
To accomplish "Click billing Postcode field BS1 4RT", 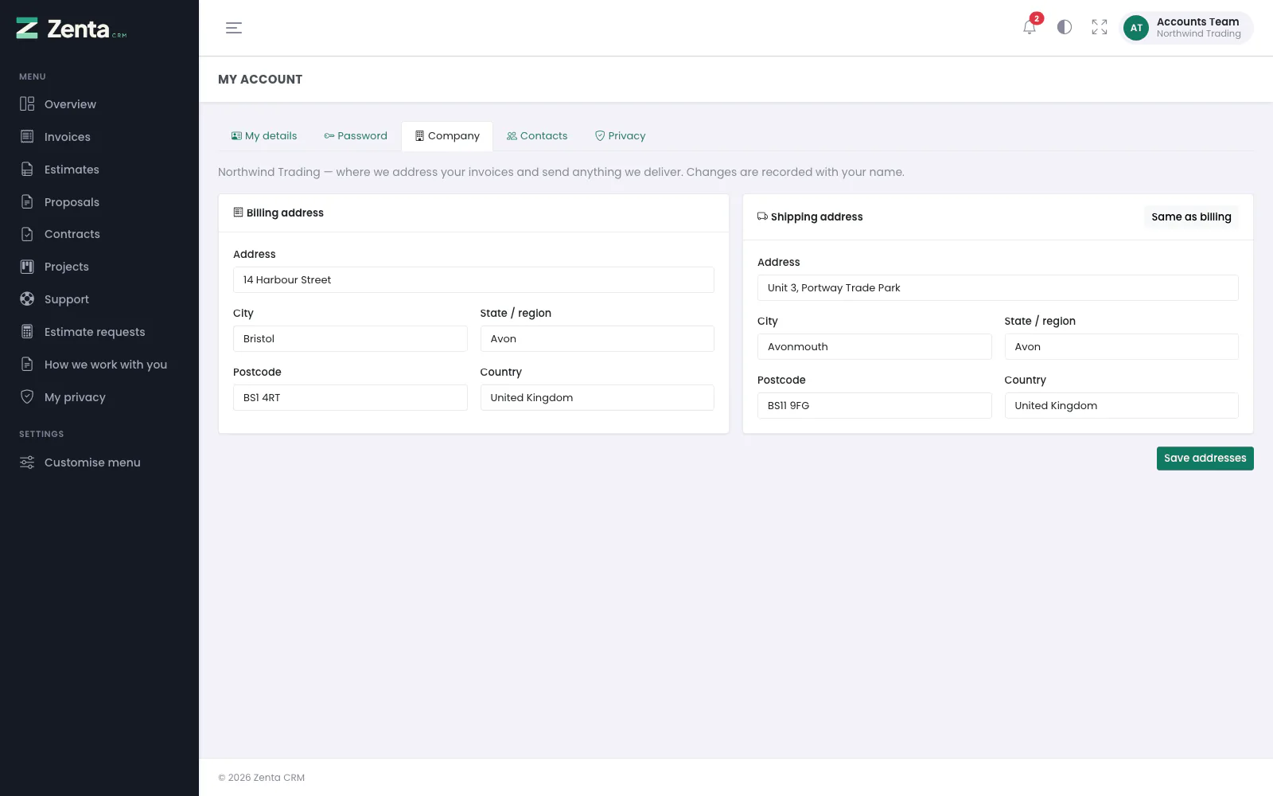I will (350, 398).
